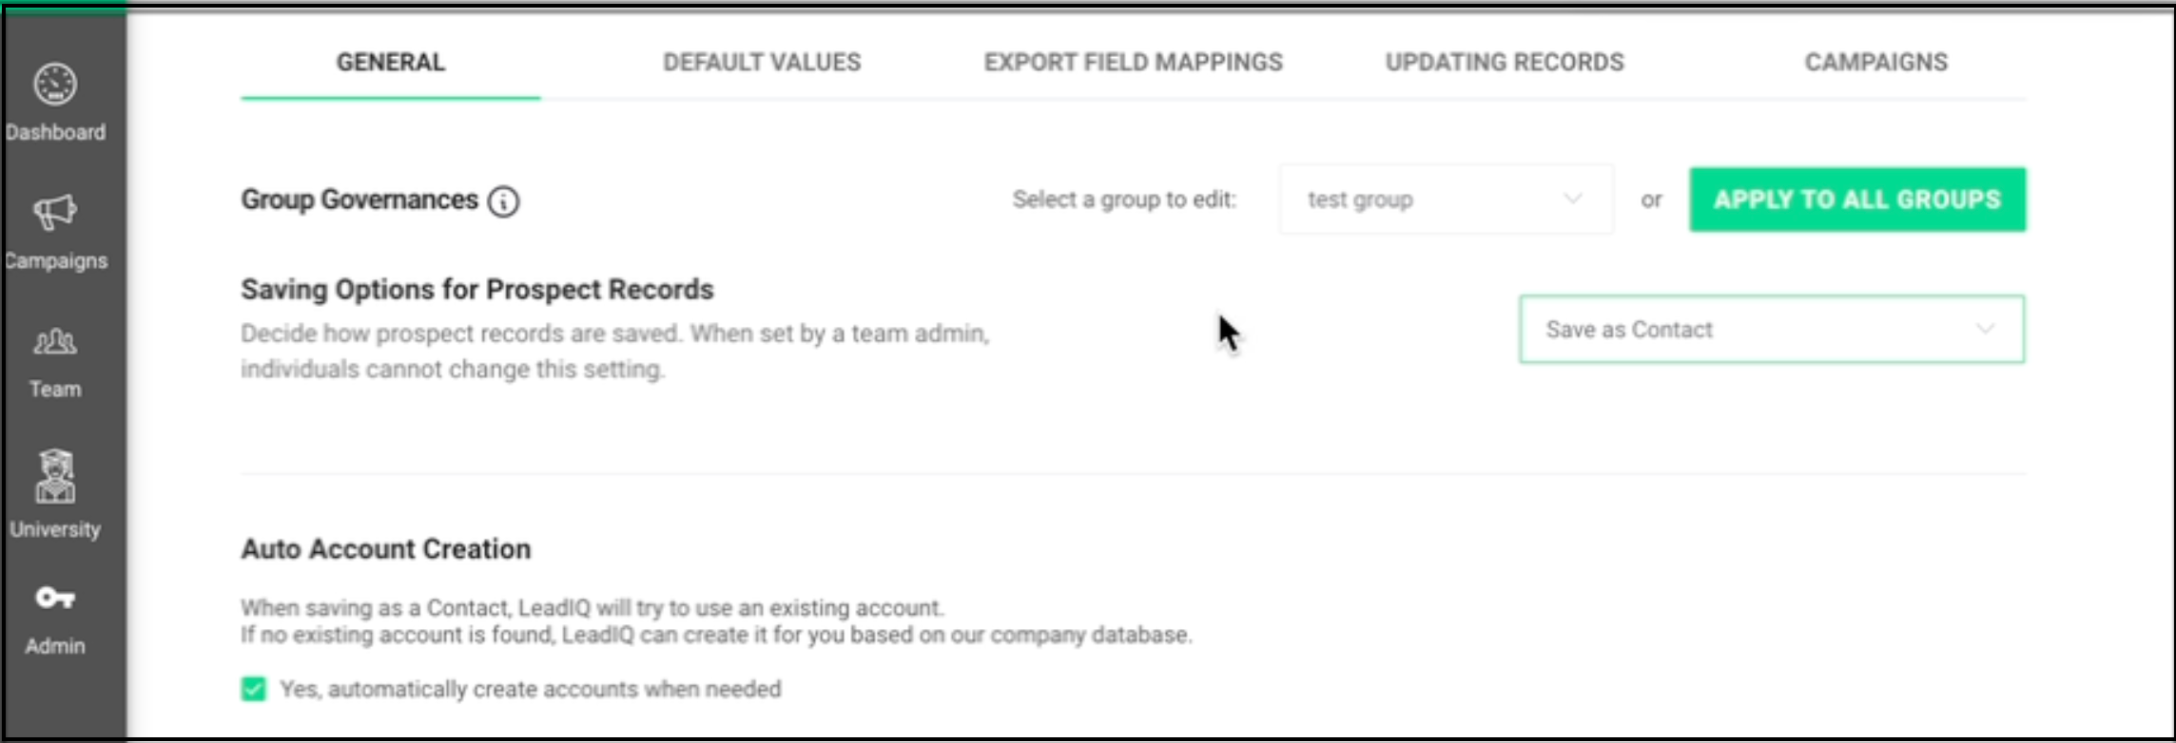Go to University graduate icon

click(55, 476)
